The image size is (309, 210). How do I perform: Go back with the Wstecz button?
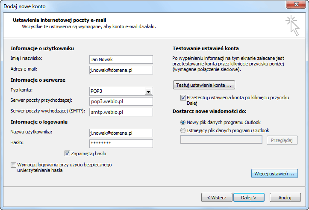point(217,197)
